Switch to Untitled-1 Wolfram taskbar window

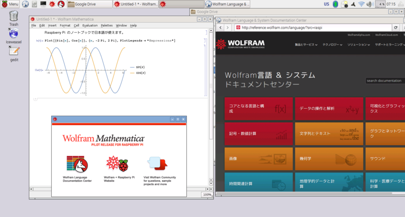[136, 4]
